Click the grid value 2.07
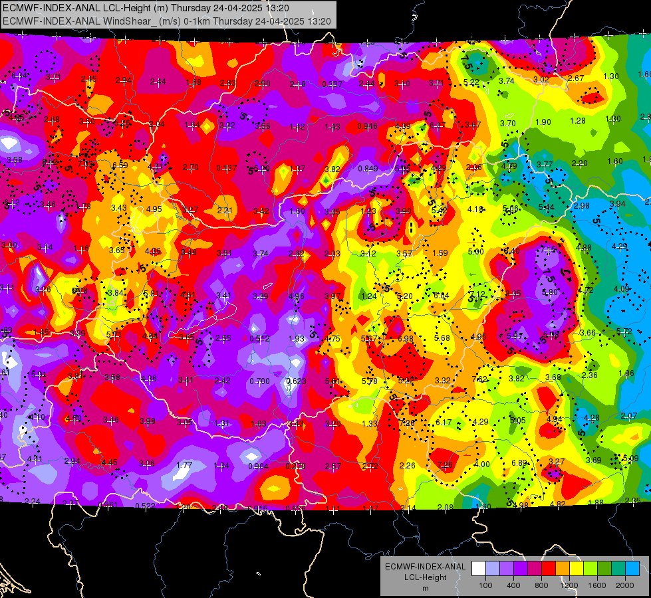This screenshot has width=651, height=598. (629, 415)
